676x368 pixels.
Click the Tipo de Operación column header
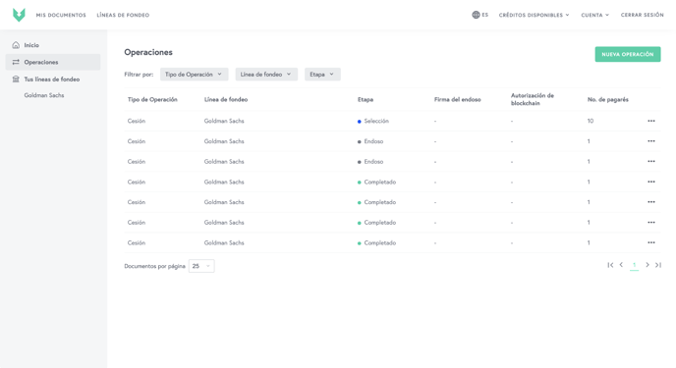pyautogui.click(x=152, y=99)
